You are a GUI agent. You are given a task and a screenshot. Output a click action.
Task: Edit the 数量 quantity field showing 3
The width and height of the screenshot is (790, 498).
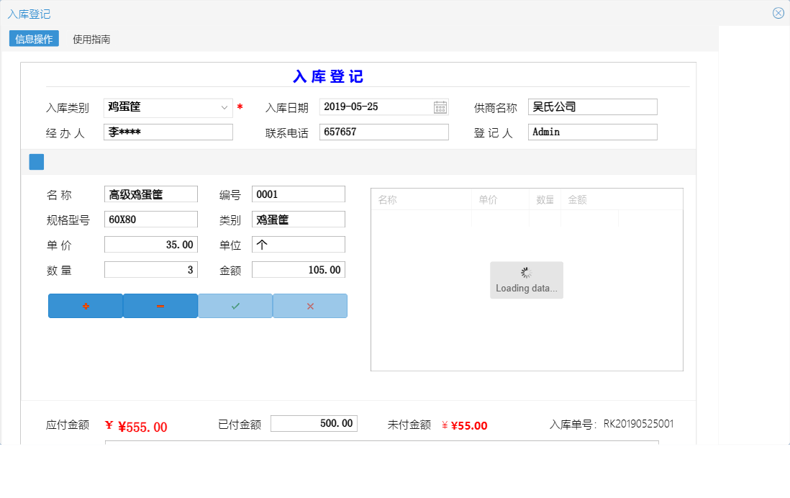click(150, 269)
